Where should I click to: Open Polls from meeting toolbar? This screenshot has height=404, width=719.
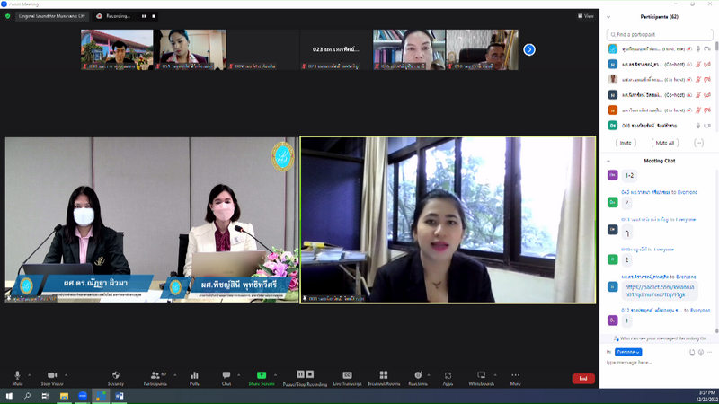click(x=194, y=375)
